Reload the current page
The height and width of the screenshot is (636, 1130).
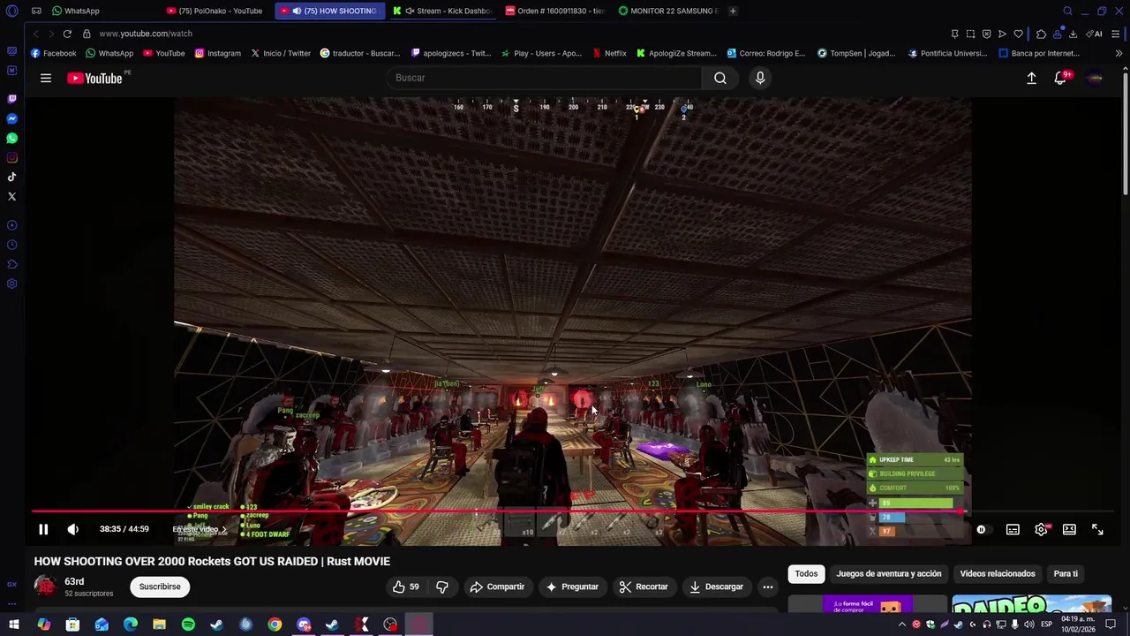67,34
